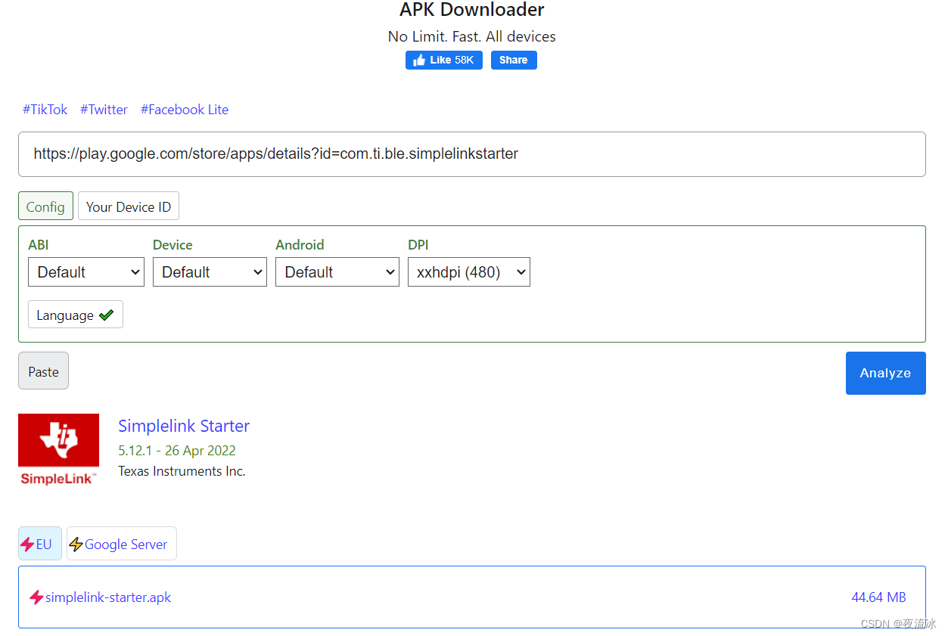Open the #Facebook Lite tag link
This screenshot has width=948, height=636.
(185, 110)
